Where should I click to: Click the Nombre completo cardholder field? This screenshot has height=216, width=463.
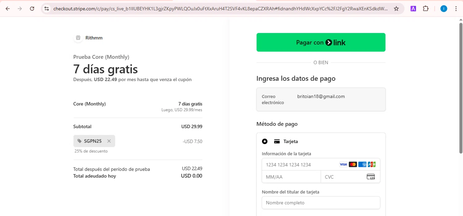point(321,203)
